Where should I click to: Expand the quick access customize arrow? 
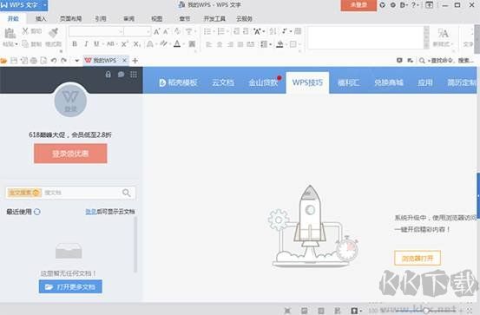(x=77, y=61)
